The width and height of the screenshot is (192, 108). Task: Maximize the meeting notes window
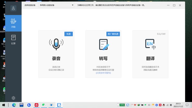[174, 5]
